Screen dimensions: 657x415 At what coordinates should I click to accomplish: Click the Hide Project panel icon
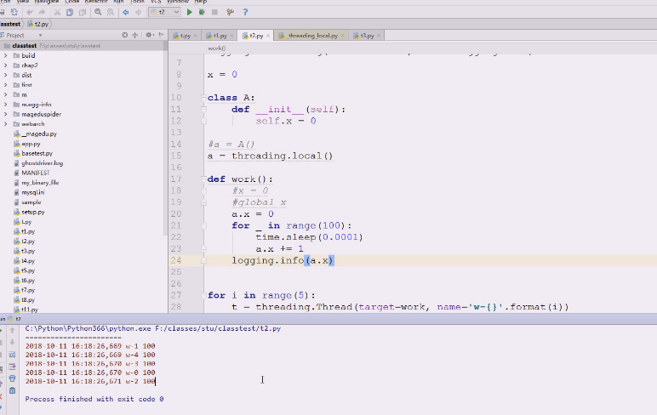(x=162, y=35)
